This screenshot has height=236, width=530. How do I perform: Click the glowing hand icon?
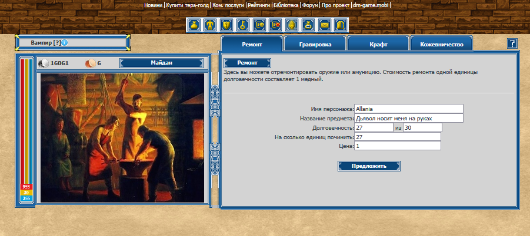(x=292, y=25)
